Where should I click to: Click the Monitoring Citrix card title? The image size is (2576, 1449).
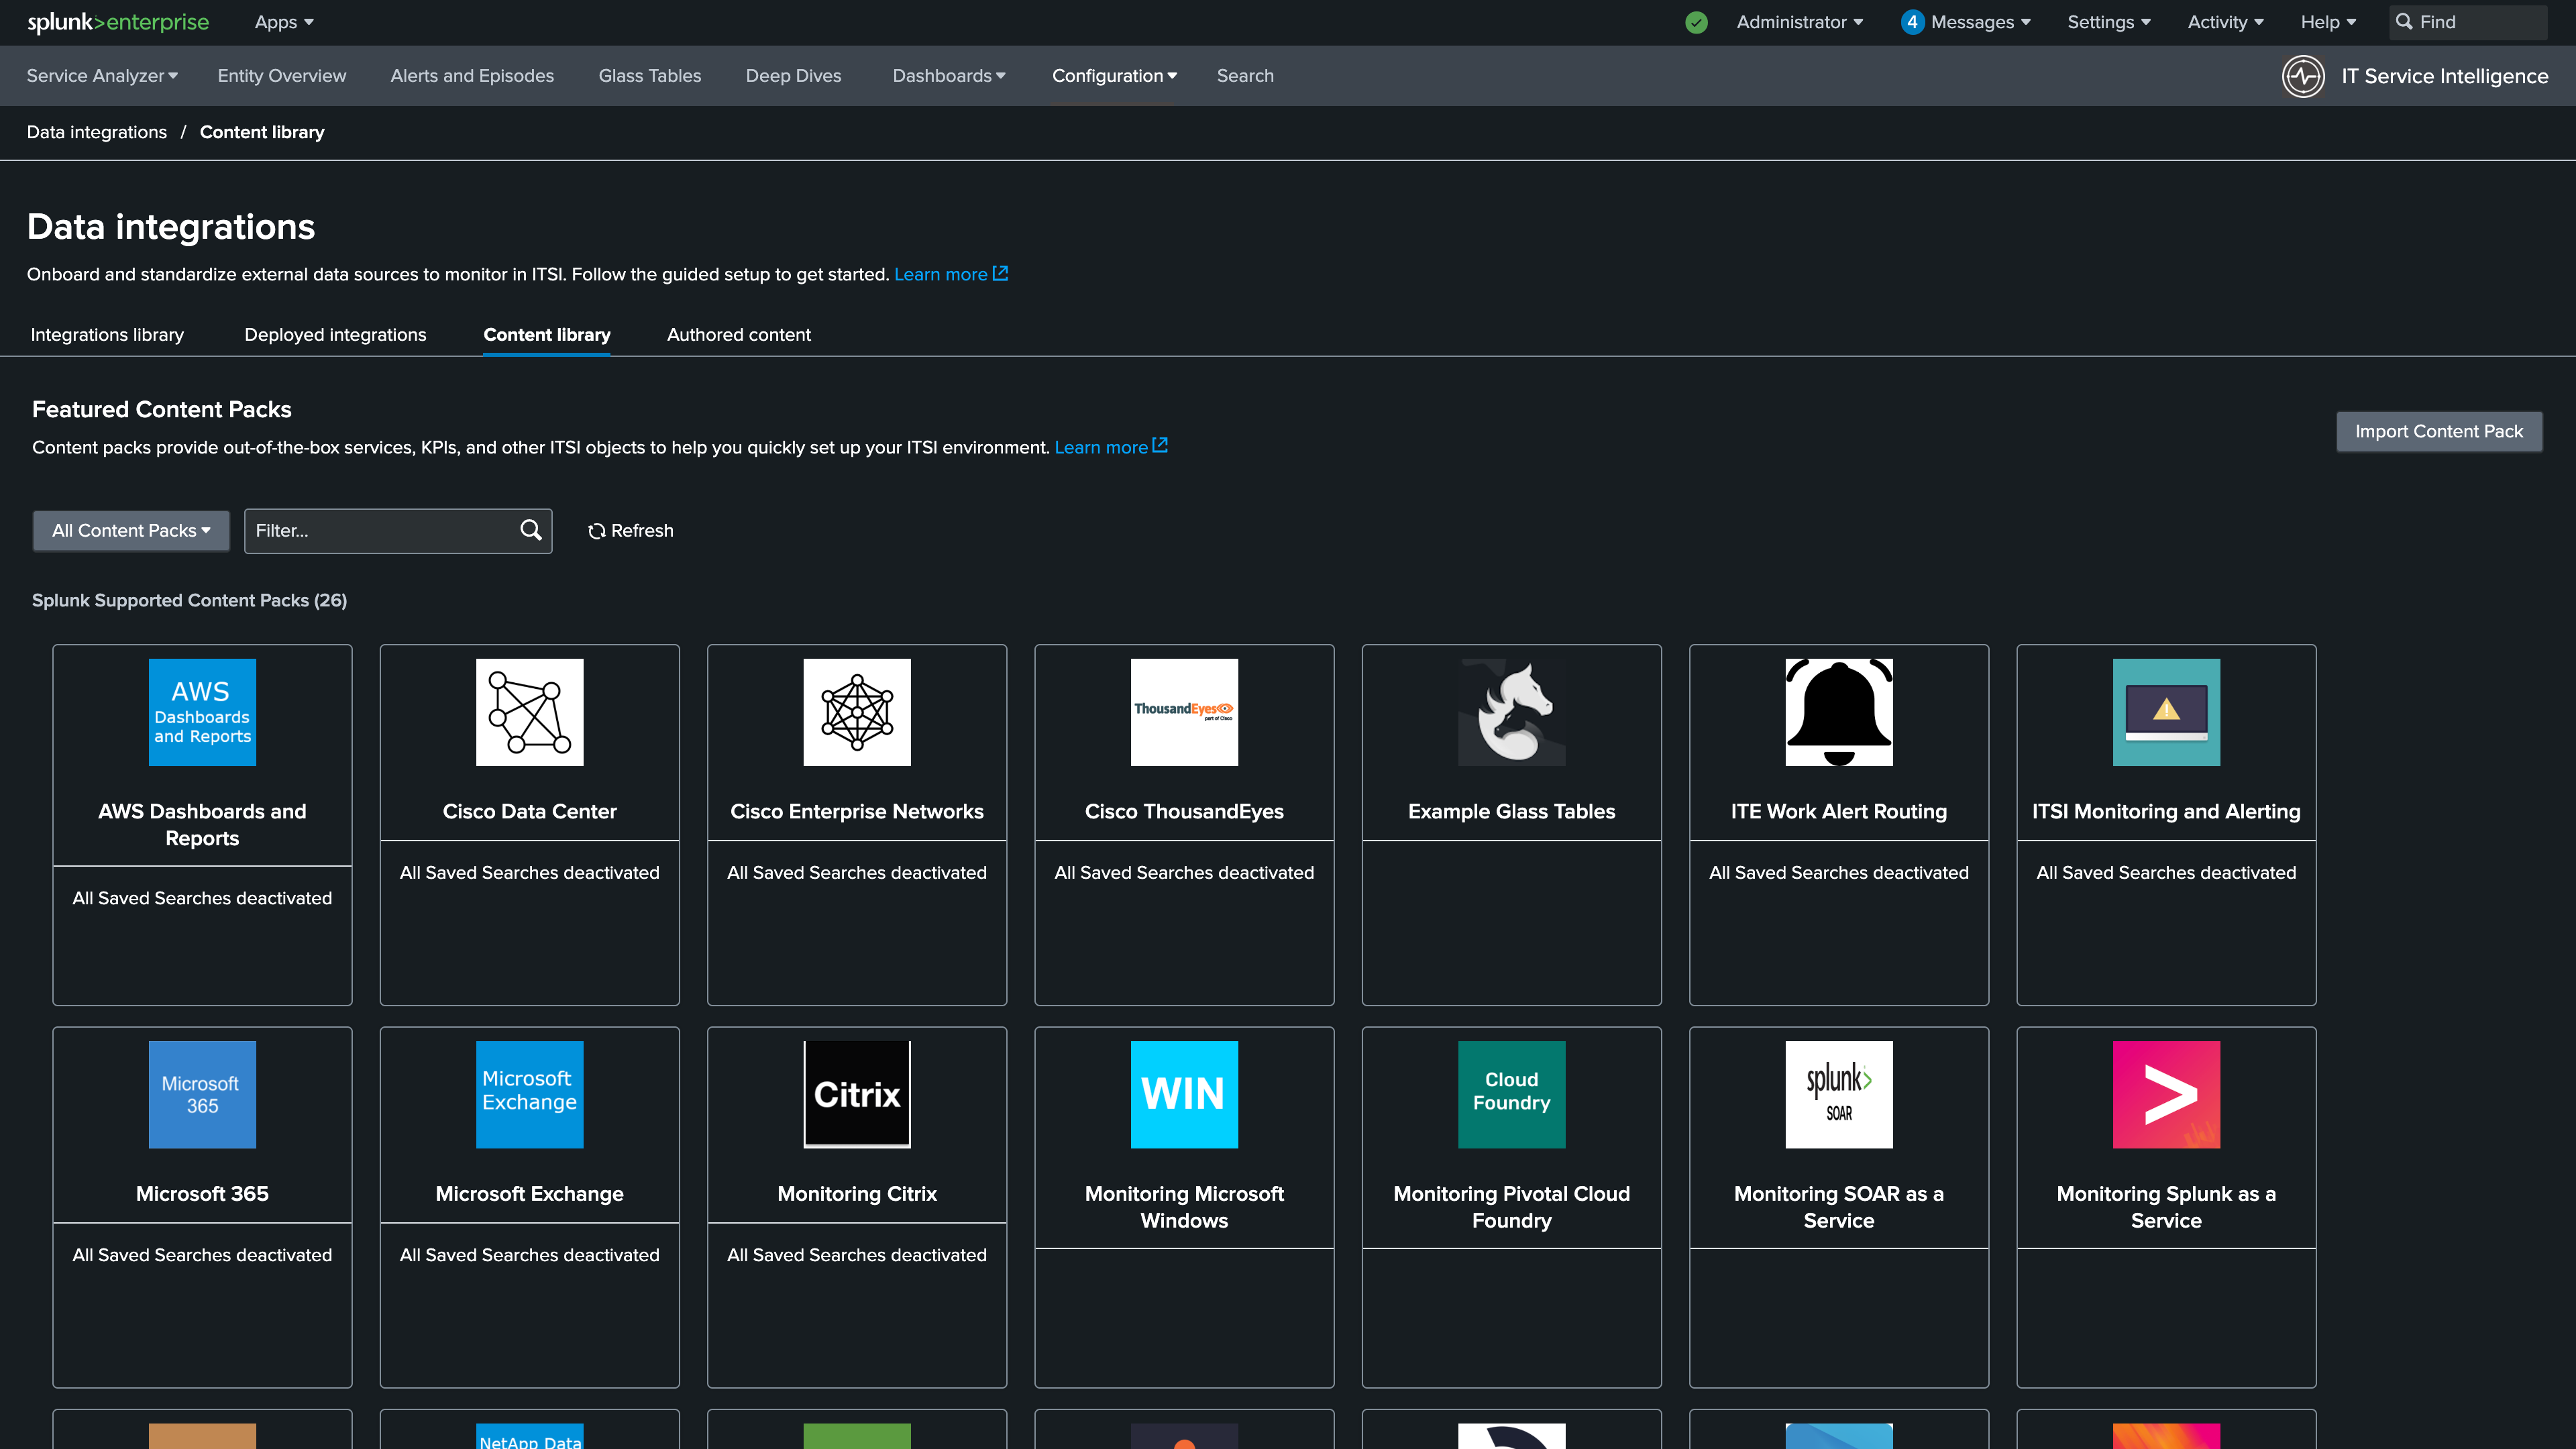(857, 1193)
